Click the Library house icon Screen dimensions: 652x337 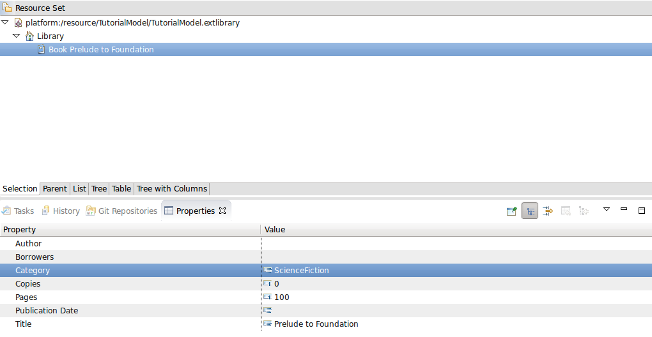[x=29, y=36]
